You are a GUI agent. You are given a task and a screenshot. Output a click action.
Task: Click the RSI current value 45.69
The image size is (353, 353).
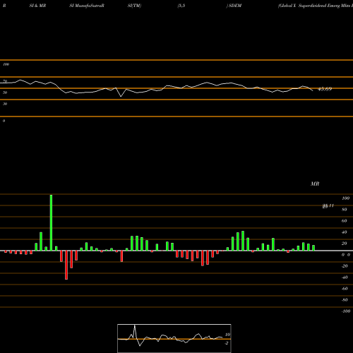(325, 89)
